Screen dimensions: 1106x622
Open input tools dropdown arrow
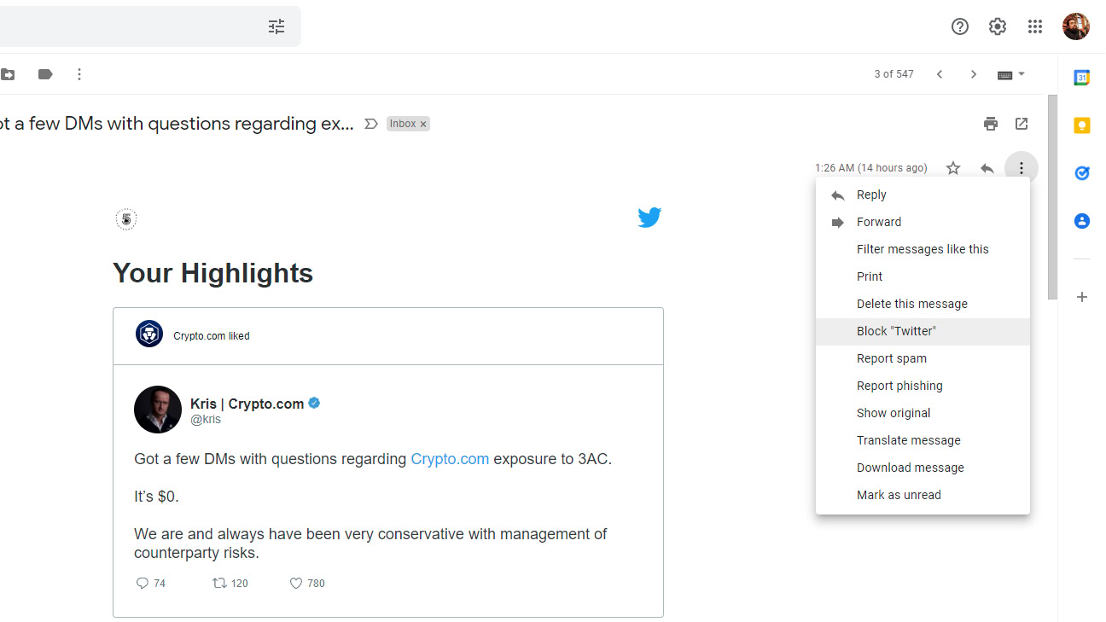pos(1022,74)
